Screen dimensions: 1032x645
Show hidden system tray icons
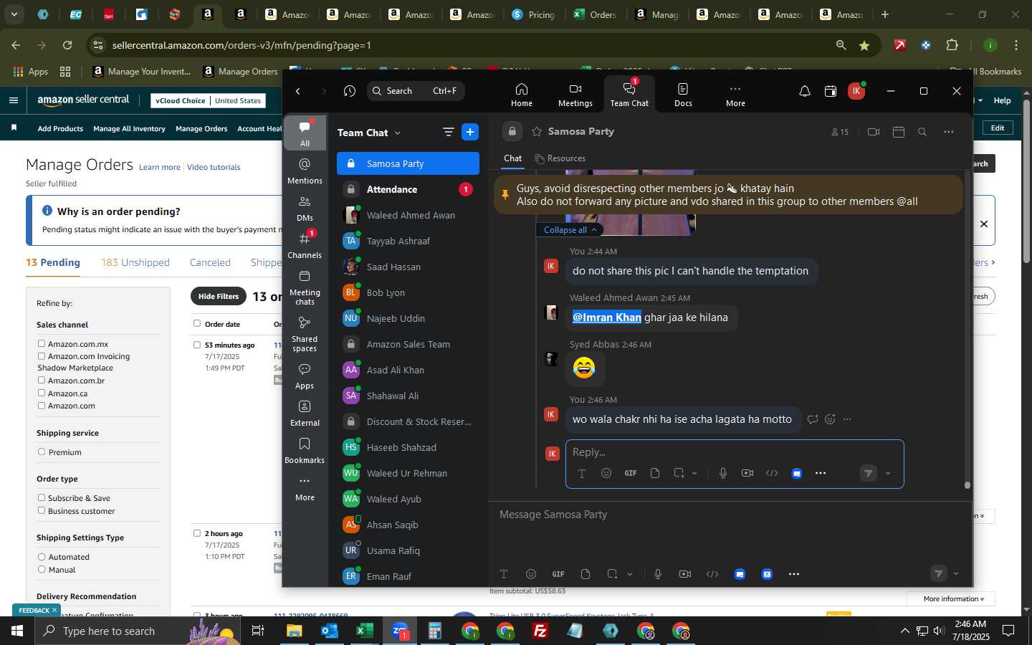coord(904,631)
